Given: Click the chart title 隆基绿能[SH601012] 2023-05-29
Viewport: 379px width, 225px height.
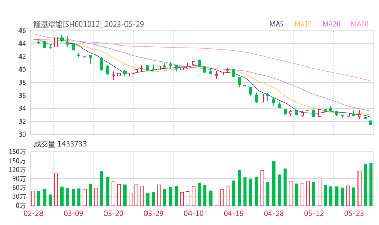Looking at the screenshot, I should coord(89,24).
